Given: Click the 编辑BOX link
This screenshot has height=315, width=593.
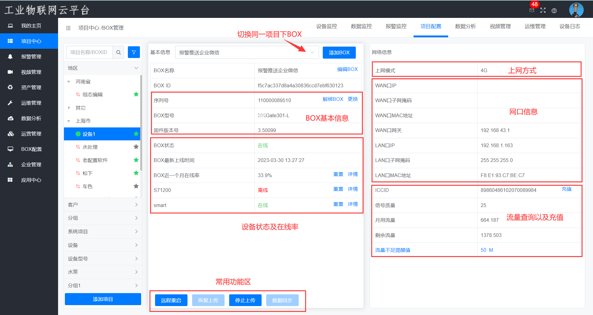Looking at the screenshot, I should point(347,69).
